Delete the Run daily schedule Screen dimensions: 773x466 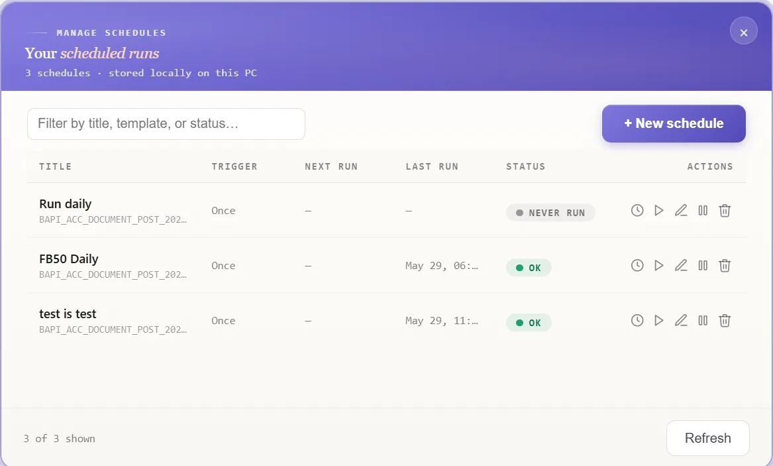[x=725, y=211]
